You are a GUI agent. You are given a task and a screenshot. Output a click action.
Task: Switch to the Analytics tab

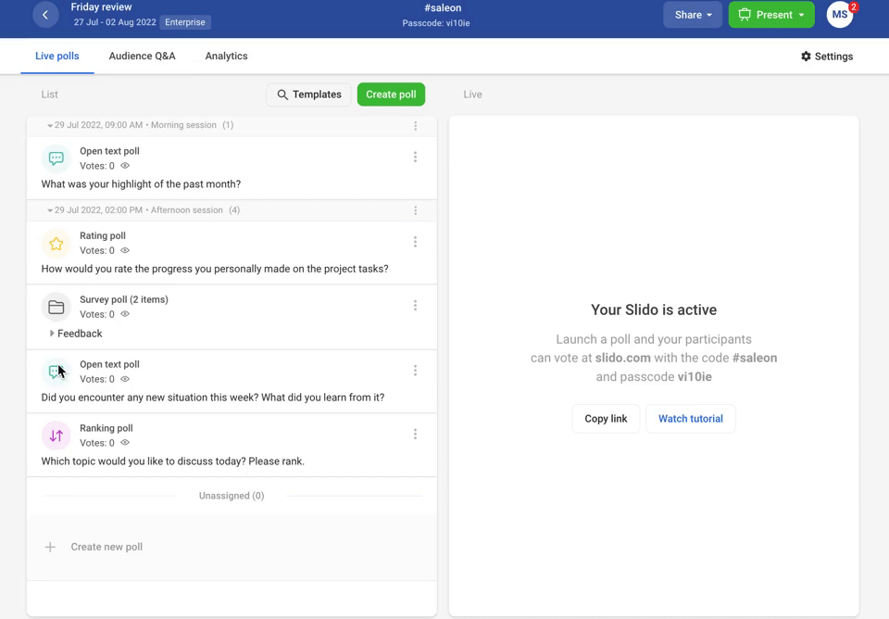226,56
